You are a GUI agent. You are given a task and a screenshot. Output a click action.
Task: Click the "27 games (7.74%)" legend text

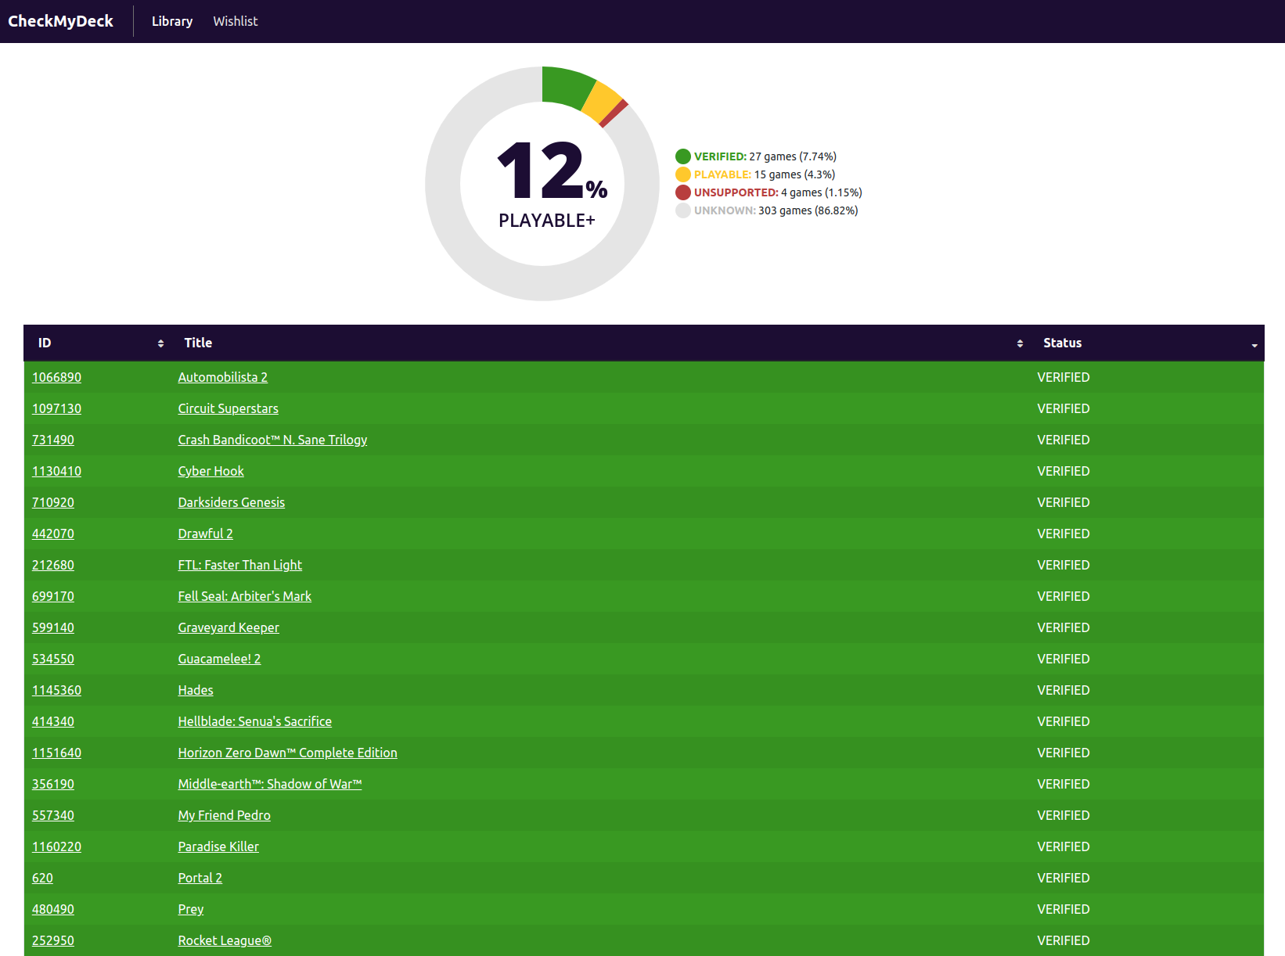(793, 156)
